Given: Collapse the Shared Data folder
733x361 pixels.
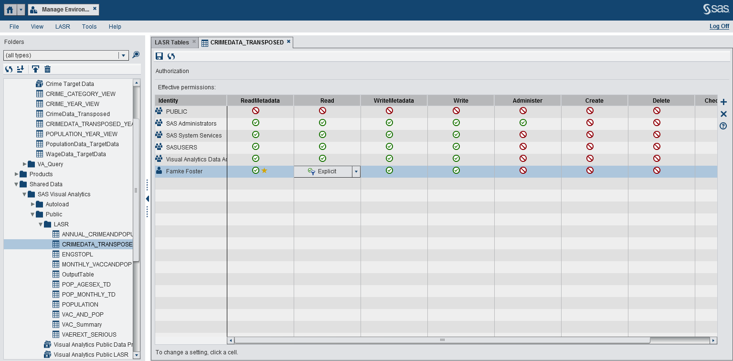Looking at the screenshot, I should pos(16,184).
